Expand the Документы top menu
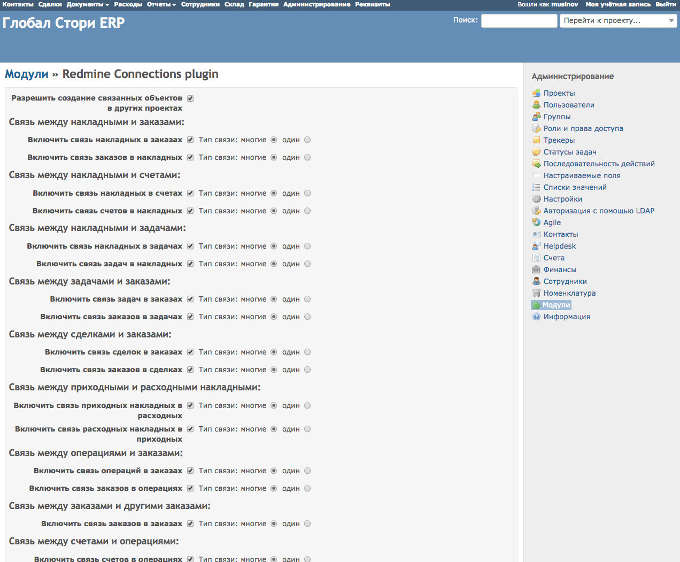Viewport: 680px width, 562px height. pos(88,4)
